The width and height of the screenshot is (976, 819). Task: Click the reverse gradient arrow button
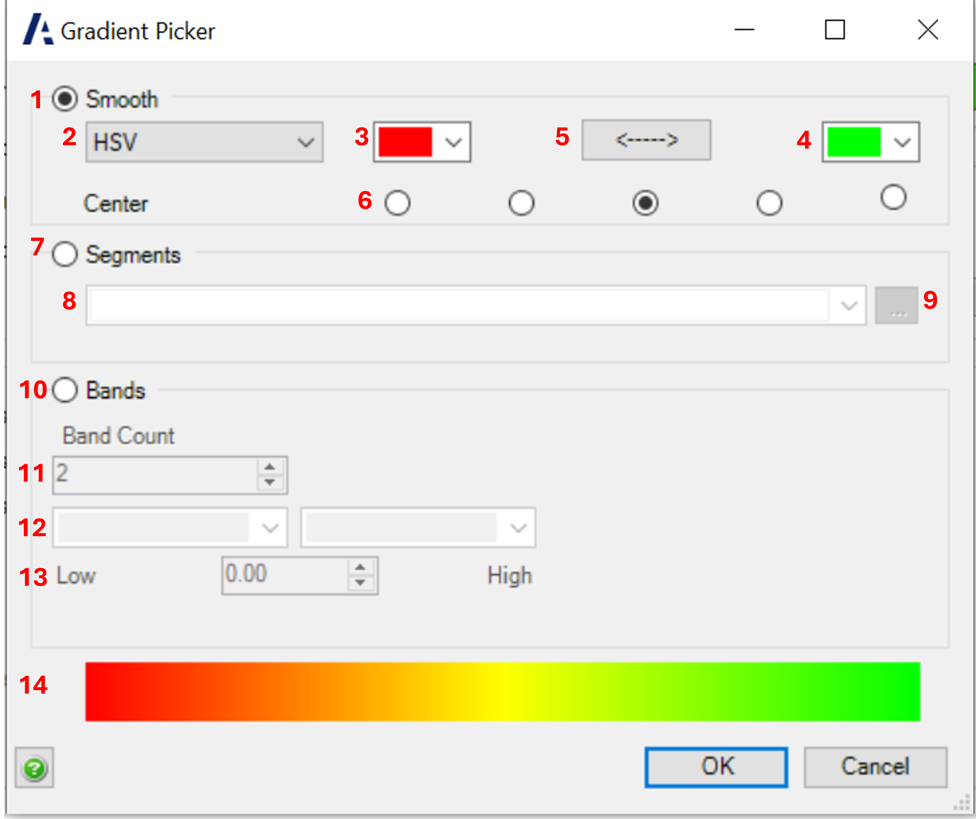pyautogui.click(x=646, y=140)
